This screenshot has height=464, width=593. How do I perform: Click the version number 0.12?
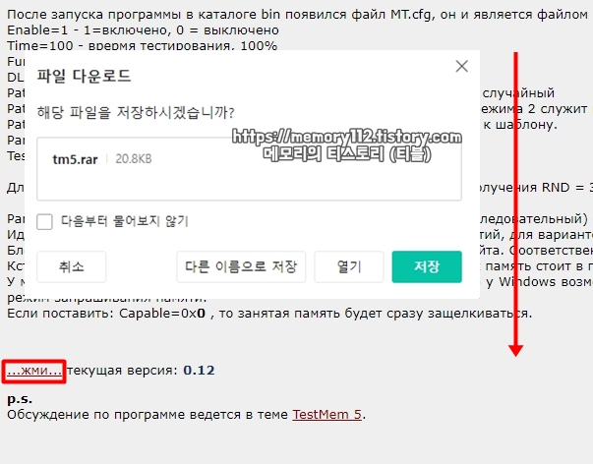pos(199,371)
